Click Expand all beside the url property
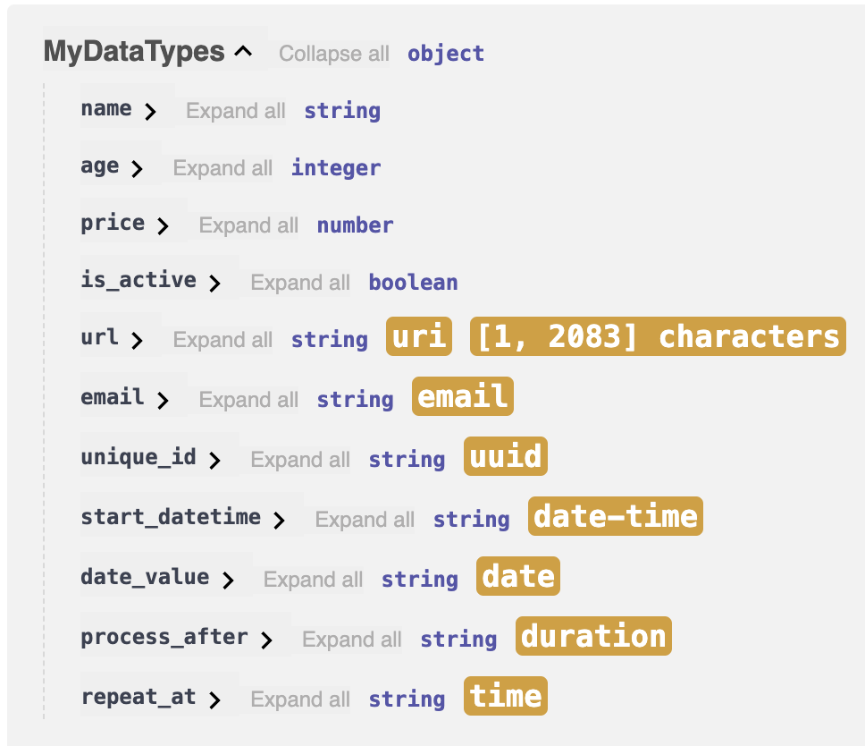The height and width of the screenshot is (746, 865). [223, 340]
